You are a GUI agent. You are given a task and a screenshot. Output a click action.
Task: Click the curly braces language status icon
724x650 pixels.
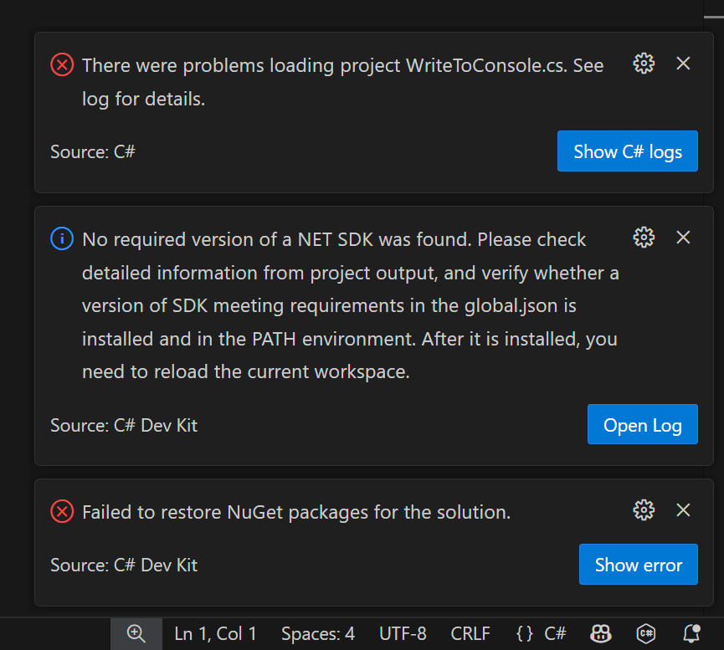click(x=525, y=633)
